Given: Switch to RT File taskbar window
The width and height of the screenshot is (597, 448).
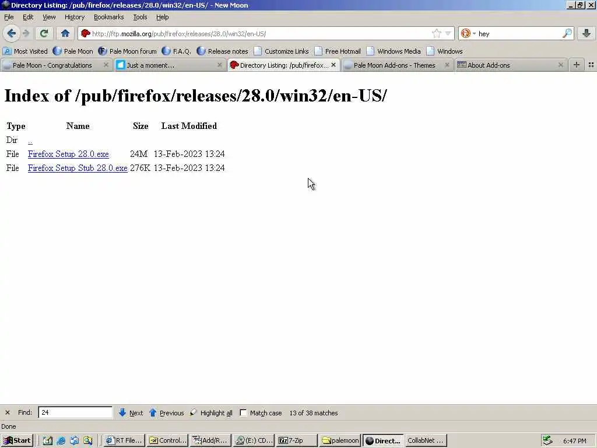Looking at the screenshot, I should [125, 441].
